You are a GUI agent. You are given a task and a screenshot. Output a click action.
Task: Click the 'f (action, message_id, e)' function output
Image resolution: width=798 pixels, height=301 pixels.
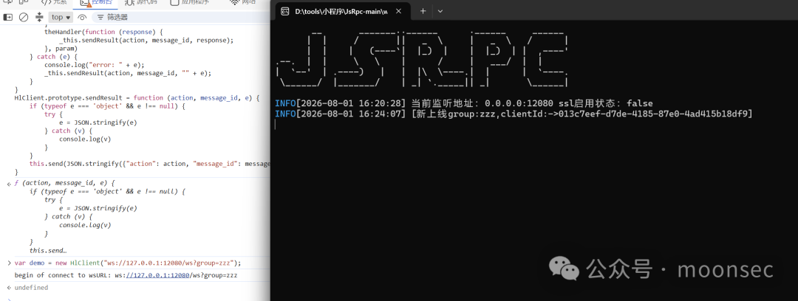(x=64, y=182)
